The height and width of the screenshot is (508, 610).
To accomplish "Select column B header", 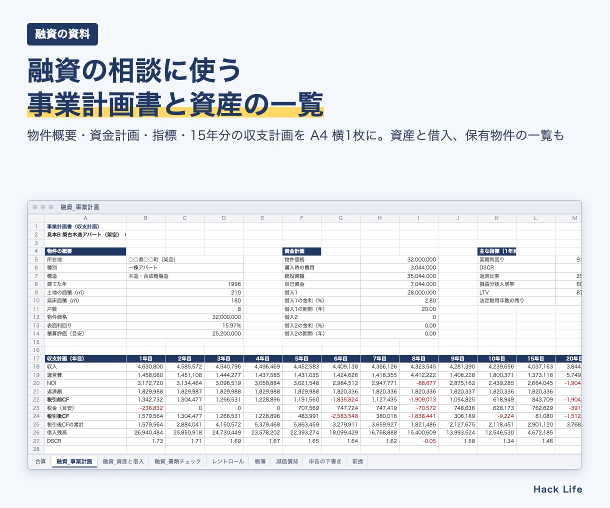I will [x=145, y=218].
